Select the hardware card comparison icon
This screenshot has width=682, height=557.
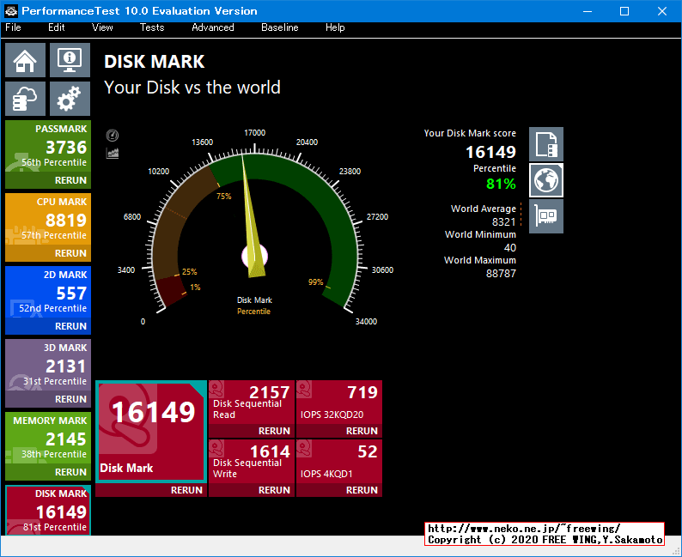click(546, 215)
